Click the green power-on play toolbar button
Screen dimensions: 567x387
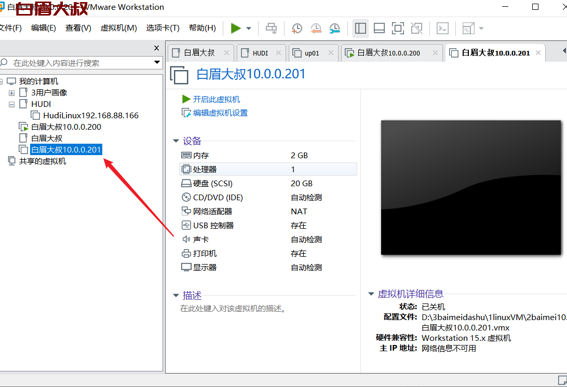click(236, 28)
